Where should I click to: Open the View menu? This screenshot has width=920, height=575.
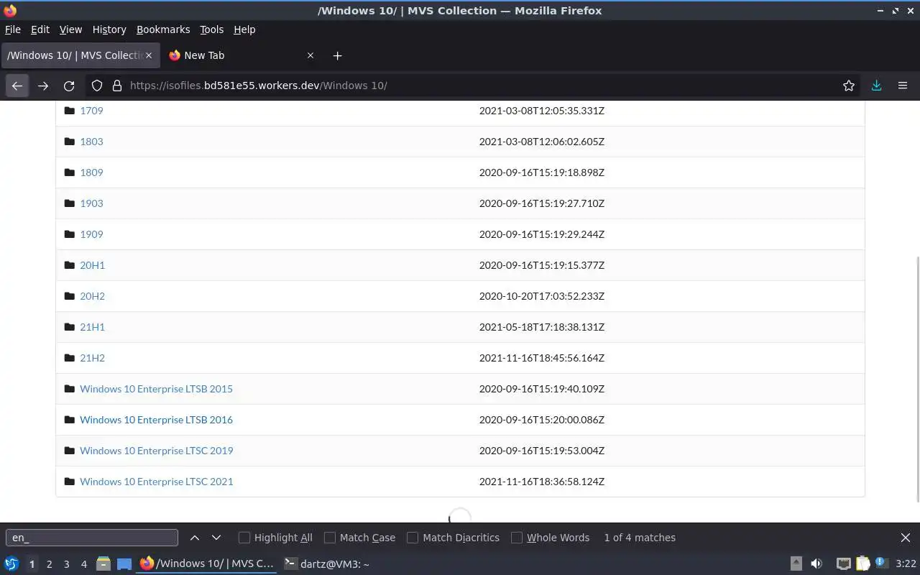point(70,29)
